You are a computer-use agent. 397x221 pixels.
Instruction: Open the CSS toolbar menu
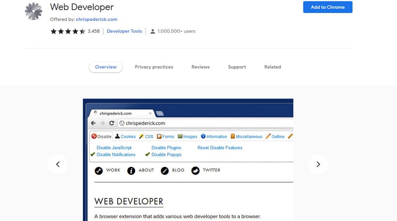pos(146,136)
